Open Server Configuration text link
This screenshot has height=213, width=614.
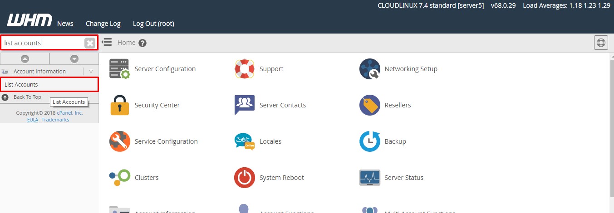tap(165, 69)
